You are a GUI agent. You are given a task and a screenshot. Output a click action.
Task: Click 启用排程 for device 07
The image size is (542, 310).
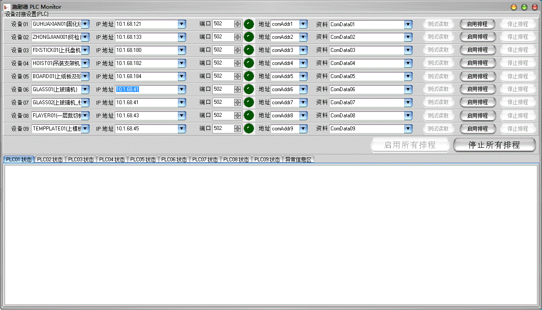click(x=477, y=102)
